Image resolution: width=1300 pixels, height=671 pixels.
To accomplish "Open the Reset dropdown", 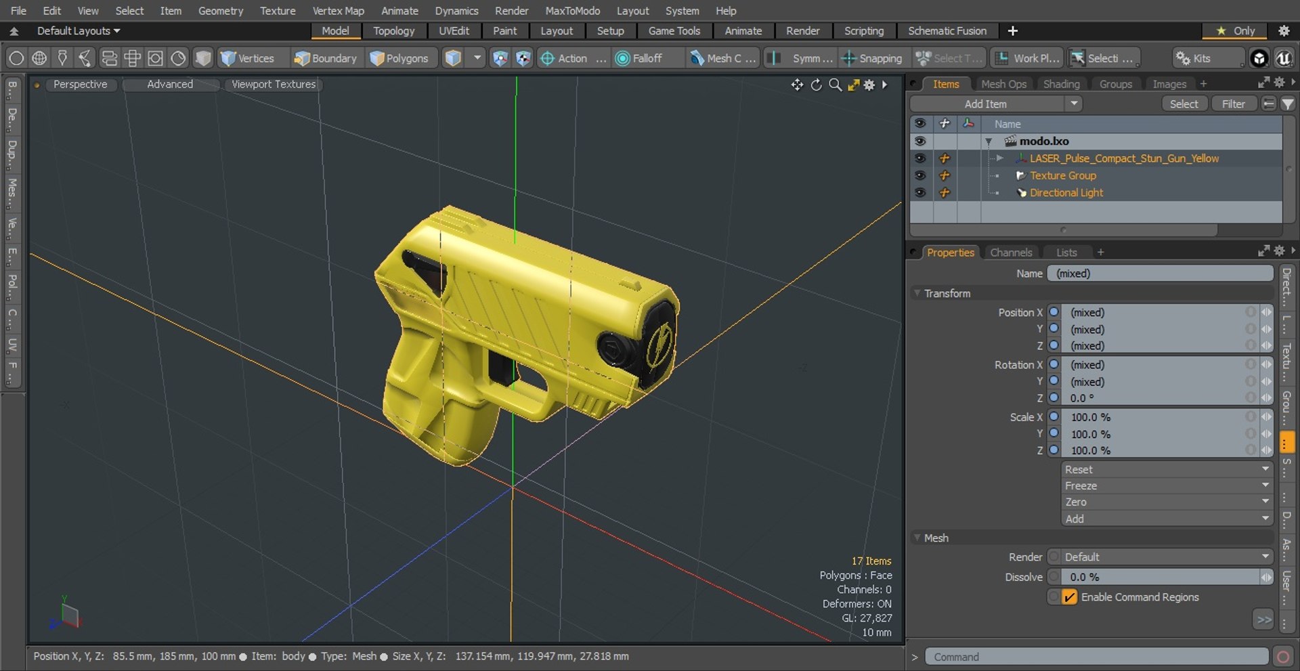I will 1167,469.
